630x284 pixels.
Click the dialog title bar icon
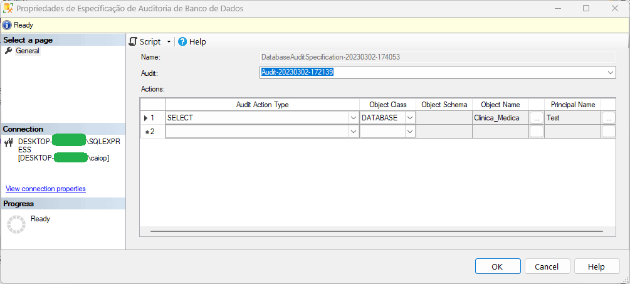(8, 8)
